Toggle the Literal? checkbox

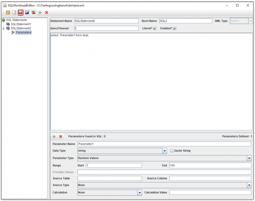[155, 29]
